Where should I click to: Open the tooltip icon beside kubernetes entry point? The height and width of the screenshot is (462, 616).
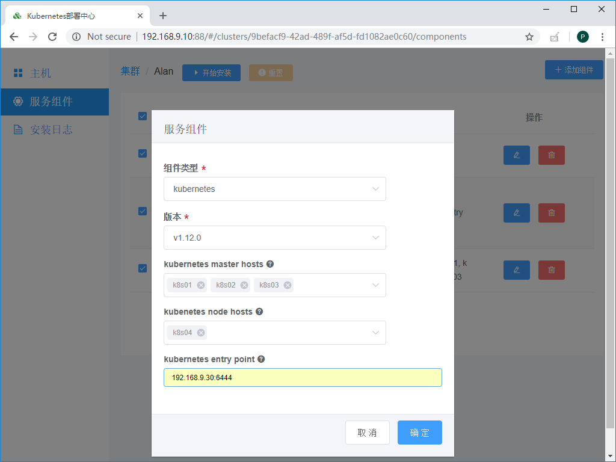coord(261,359)
